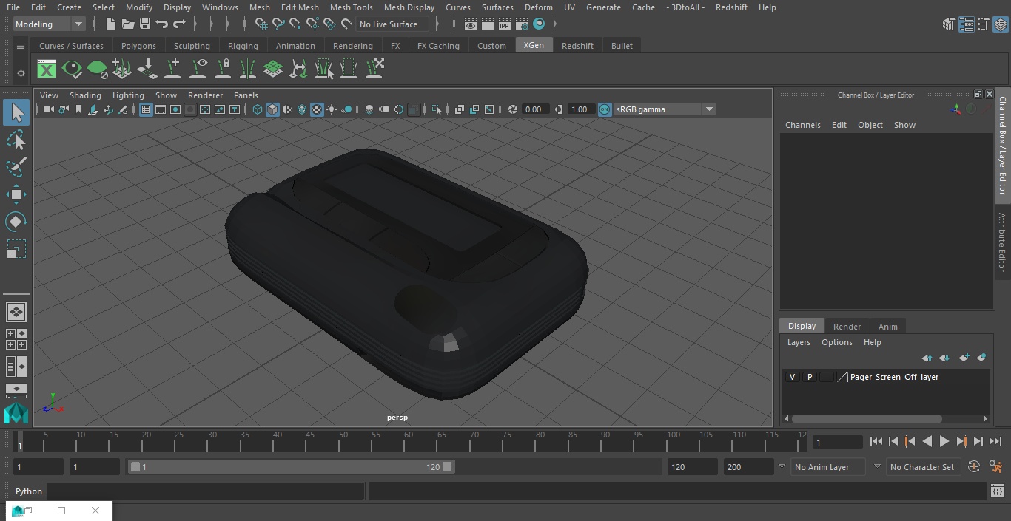Click the current frame number field
The width and height of the screenshot is (1011, 521).
tap(837, 442)
